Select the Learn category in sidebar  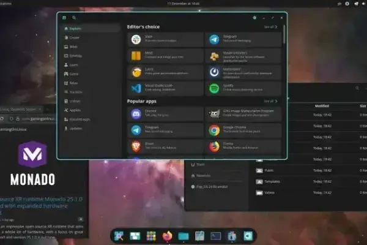(91, 65)
